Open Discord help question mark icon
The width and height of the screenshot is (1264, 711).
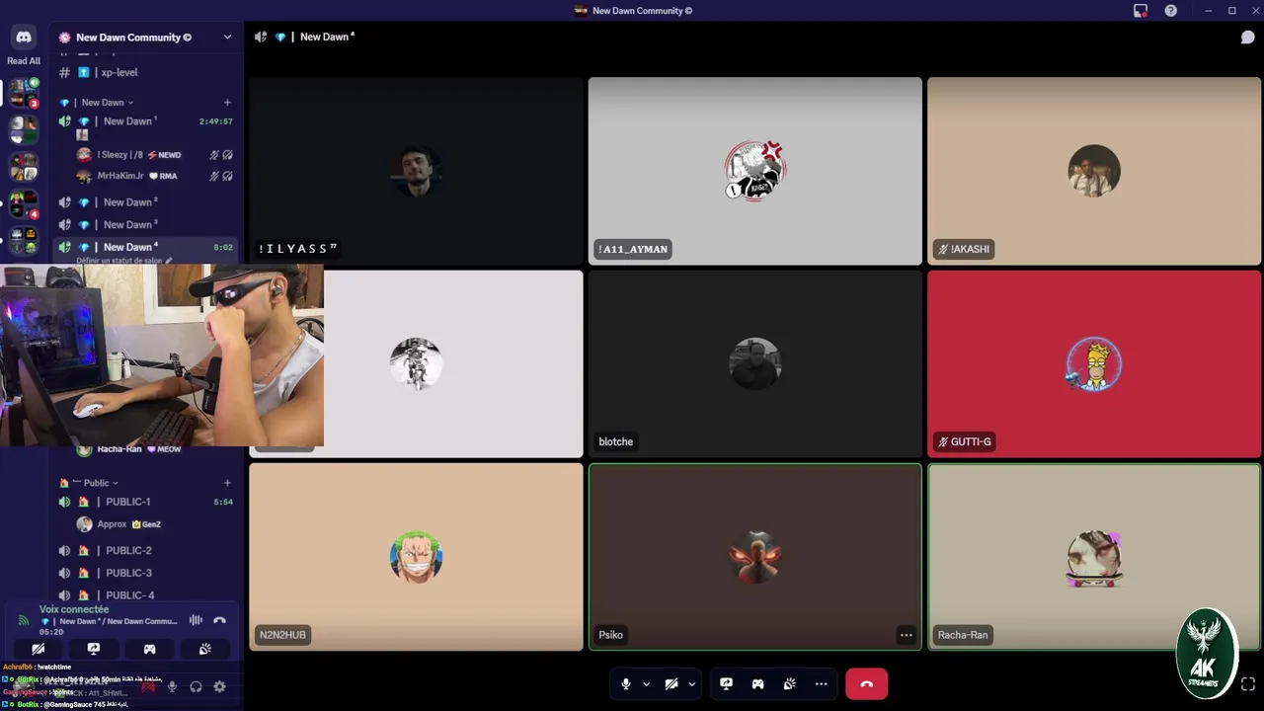pyautogui.click(x=1170, y=11)
